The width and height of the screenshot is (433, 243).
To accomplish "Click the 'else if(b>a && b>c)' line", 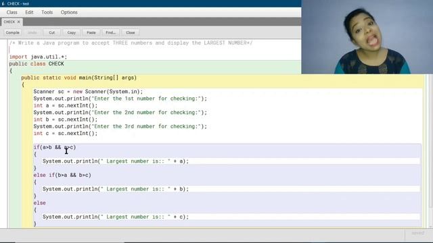I will pos(62,175).
